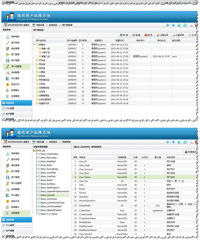
Task: Select the Email field row
Action: coord(135,189)
